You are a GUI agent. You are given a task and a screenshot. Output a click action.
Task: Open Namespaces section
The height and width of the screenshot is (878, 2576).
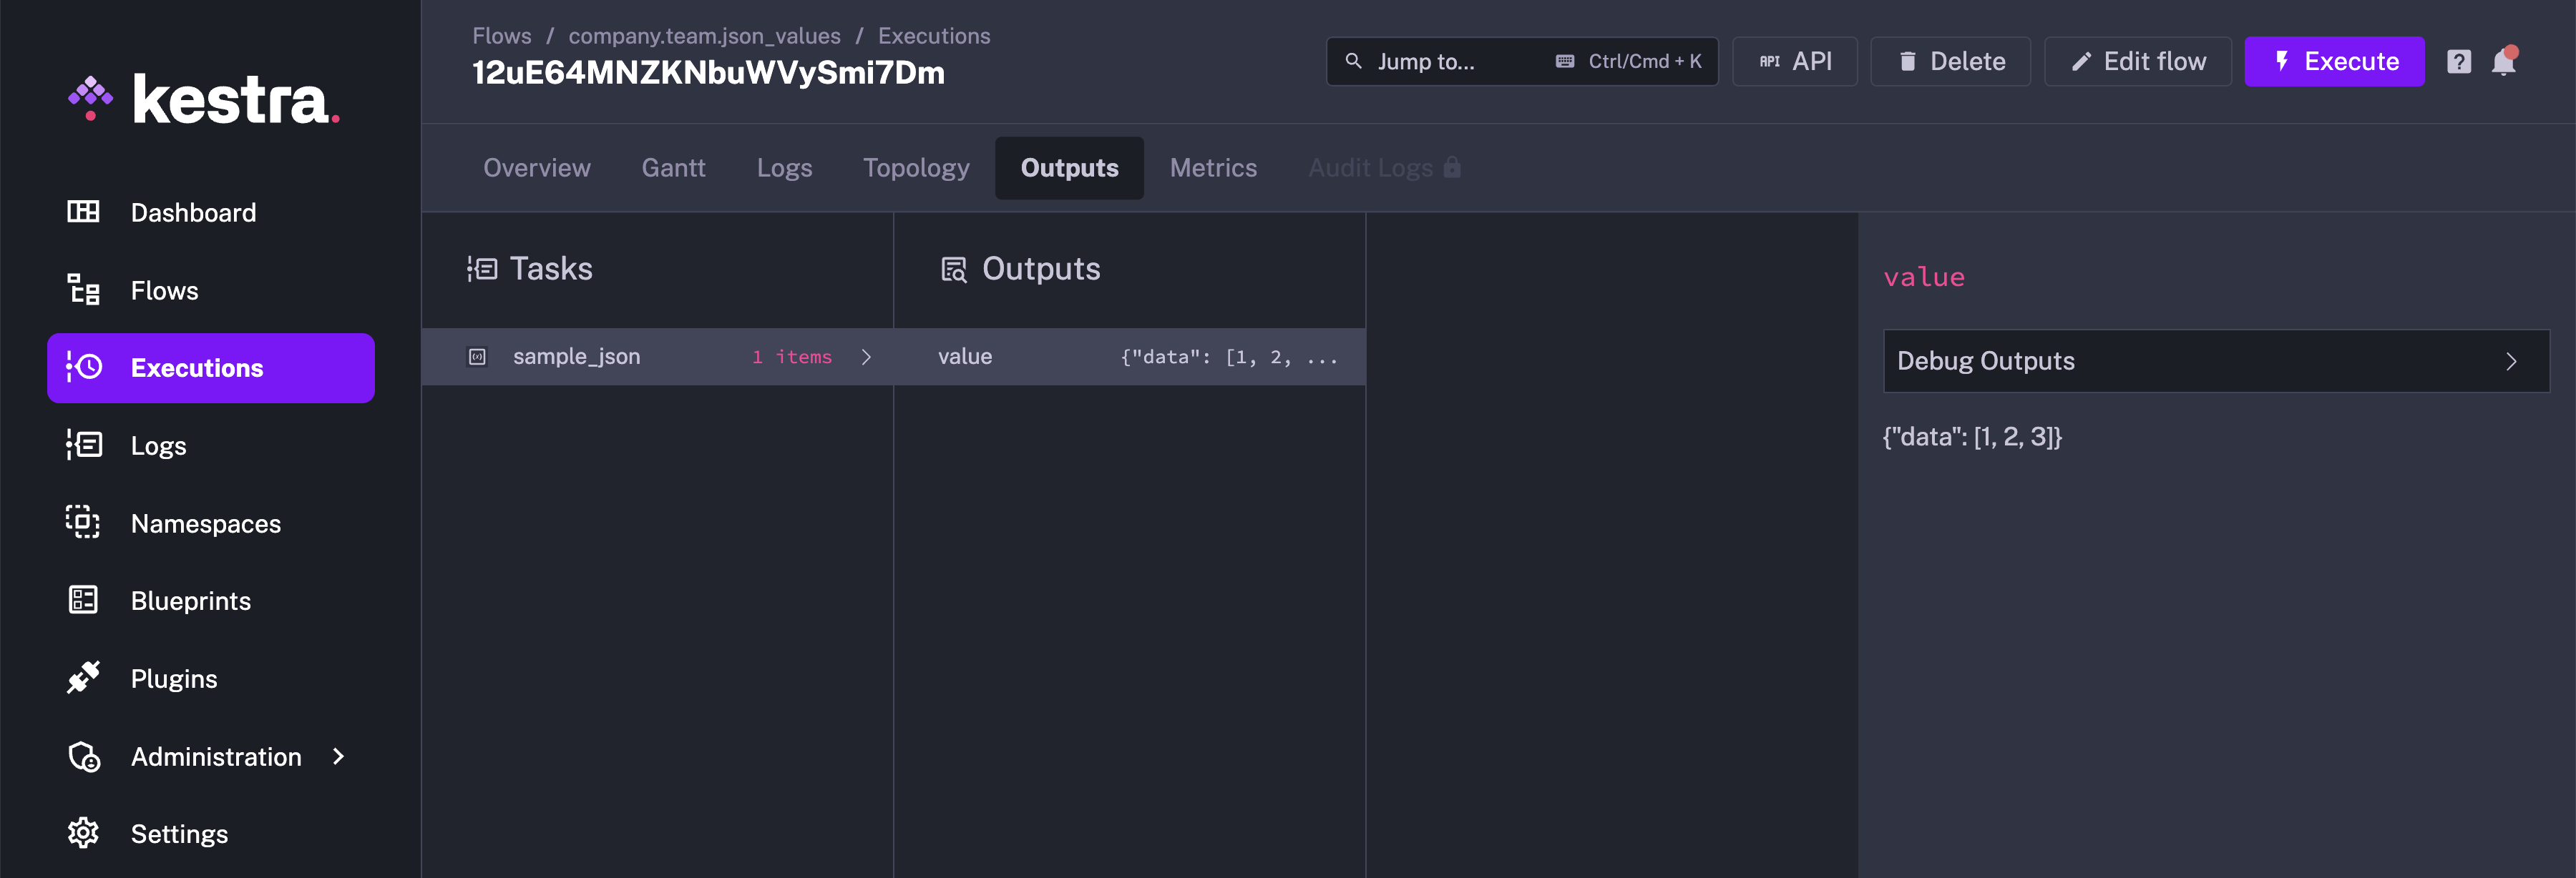[205, 522]
